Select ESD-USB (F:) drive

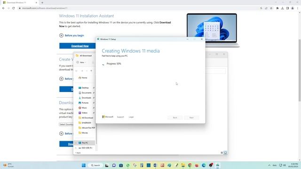pyautogui.click(x=86, y=148)
